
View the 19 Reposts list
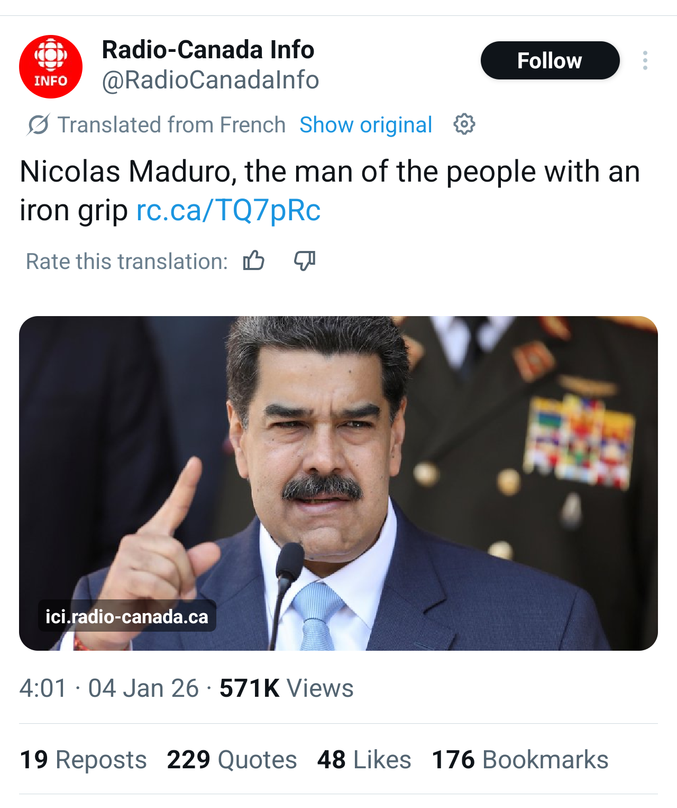[x=83, y=760]
